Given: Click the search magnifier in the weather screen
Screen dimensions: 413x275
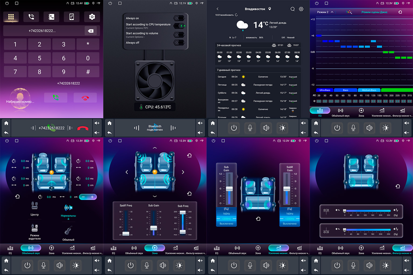Looking at the screenshot, I should pos(293,9).
